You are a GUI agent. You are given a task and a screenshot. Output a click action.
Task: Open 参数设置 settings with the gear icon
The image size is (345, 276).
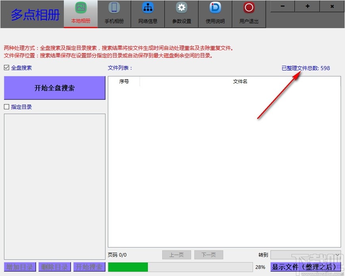tap(181, 13)
